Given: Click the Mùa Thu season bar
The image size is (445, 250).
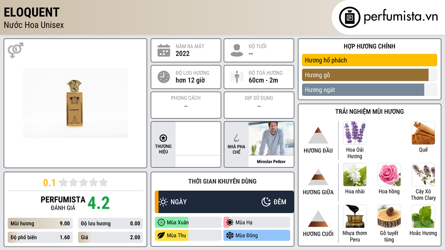Looking at the screenshot, I should (188, 235).
